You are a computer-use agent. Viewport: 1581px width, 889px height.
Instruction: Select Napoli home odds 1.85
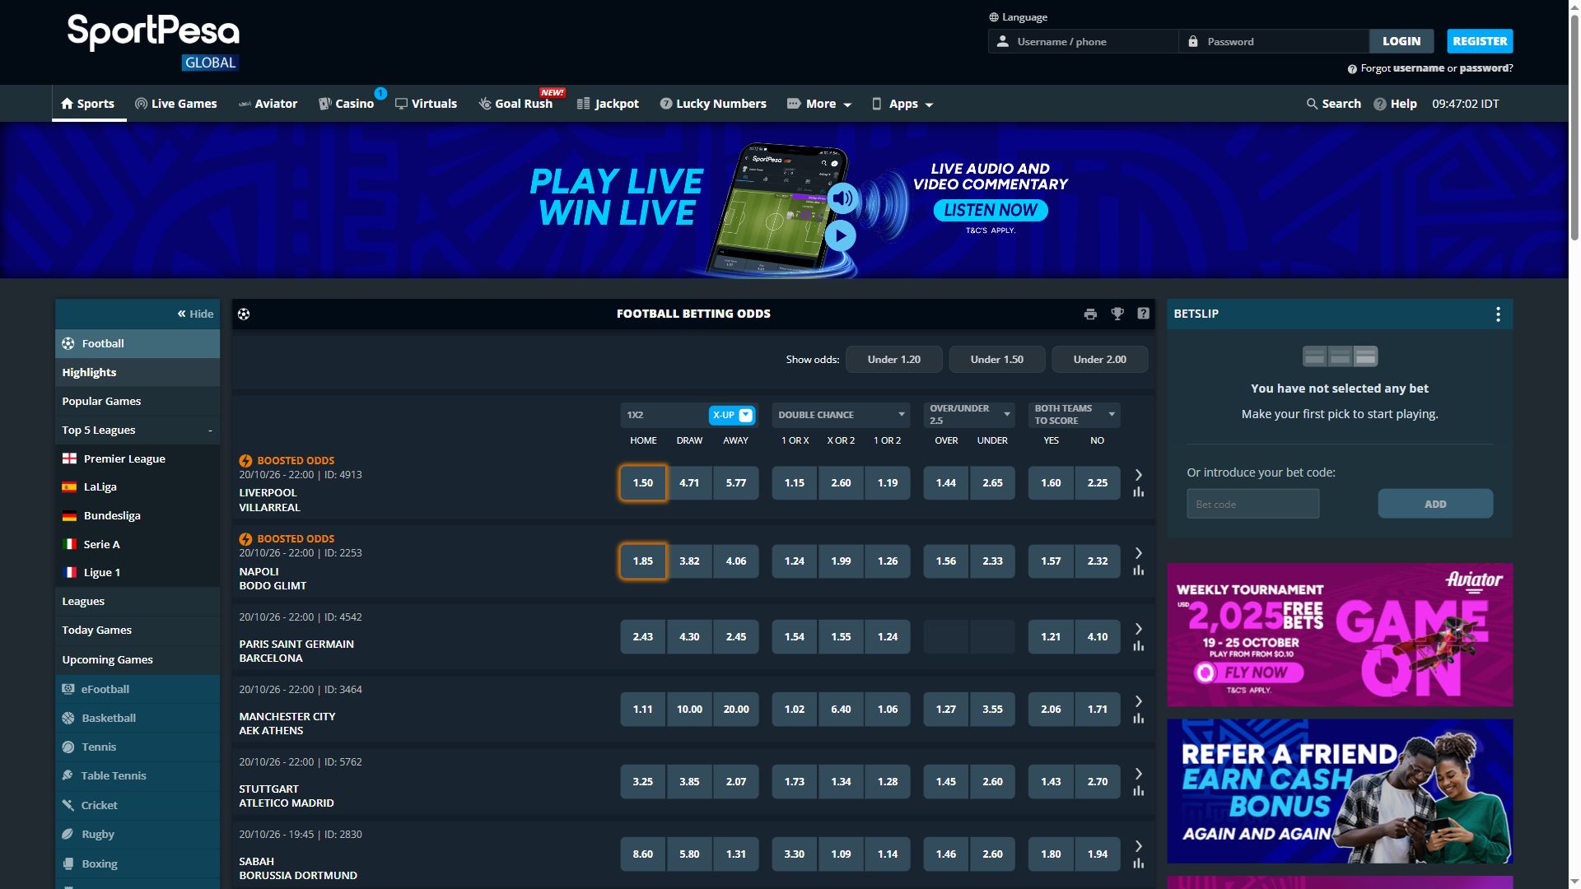pos(642,561)
